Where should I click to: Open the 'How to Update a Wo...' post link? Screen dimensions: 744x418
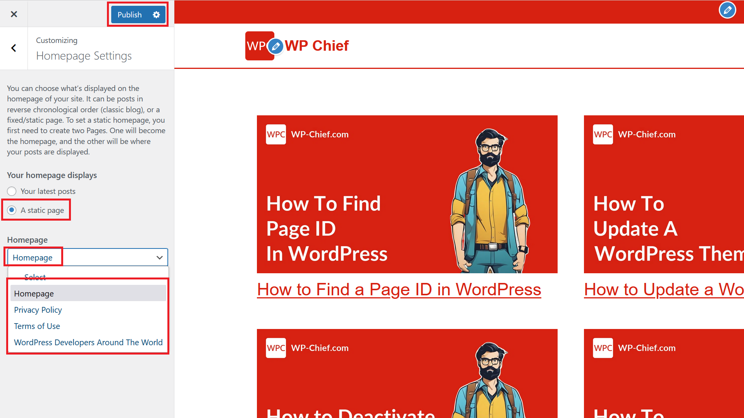[664, 290]
